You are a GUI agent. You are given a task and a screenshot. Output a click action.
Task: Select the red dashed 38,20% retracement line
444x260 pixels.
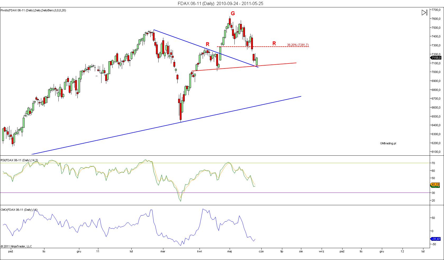point(263,47)
